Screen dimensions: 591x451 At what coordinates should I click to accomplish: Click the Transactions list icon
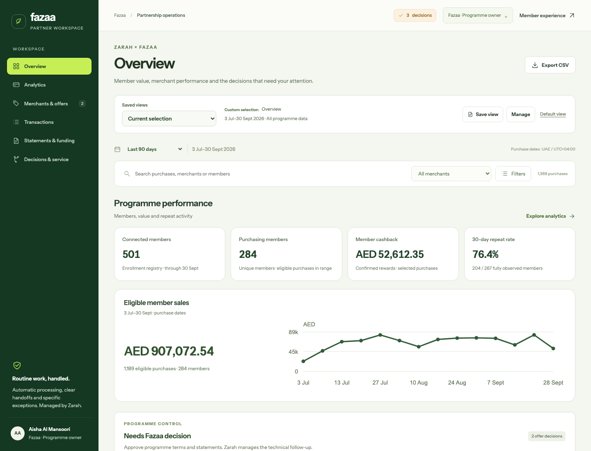(16, 122)
